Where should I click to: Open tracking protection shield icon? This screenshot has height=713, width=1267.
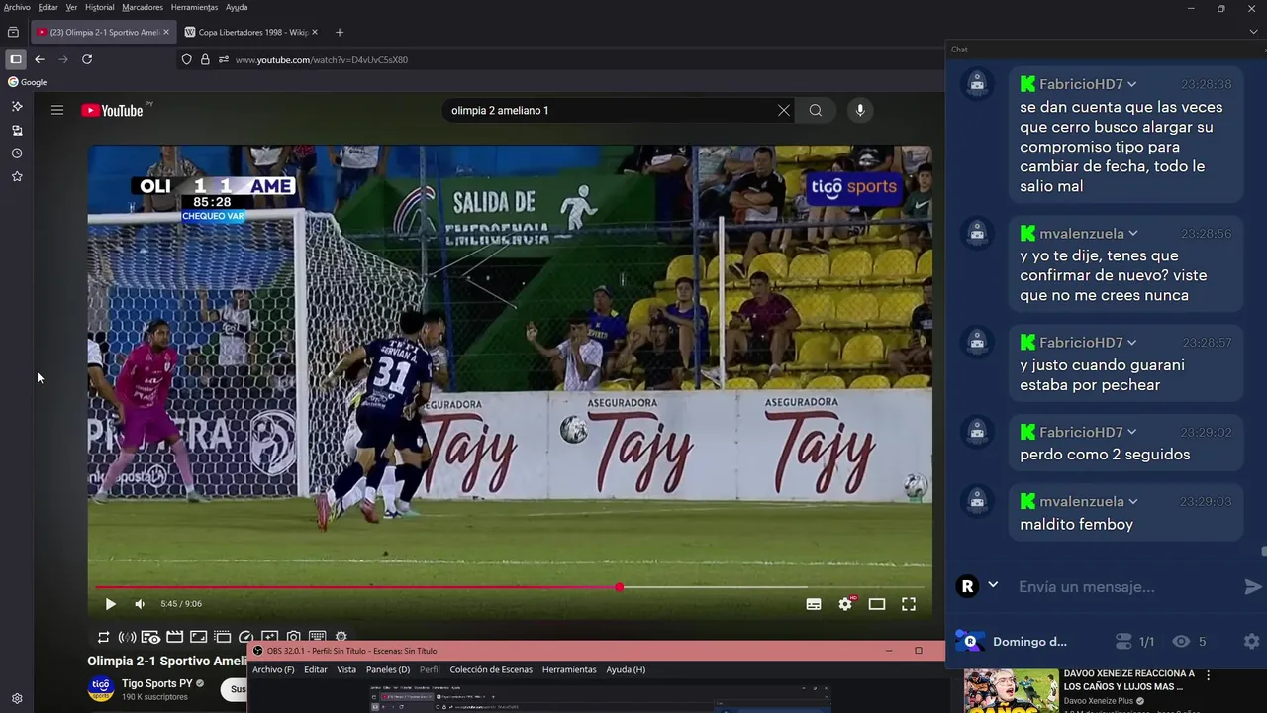[x=186, y=59]
